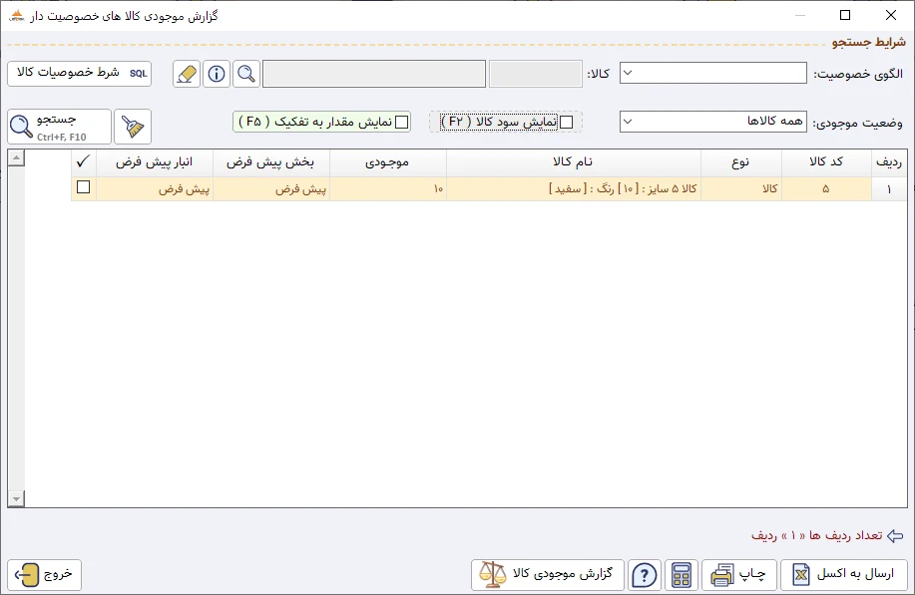Sort by انبار پیش فرض column header
This screenshot has height=595, width=915.
point(155,162)
